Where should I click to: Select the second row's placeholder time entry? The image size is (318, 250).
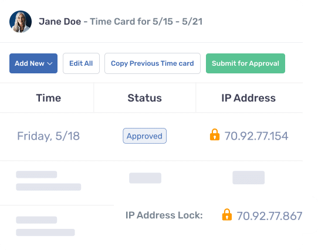49,181
